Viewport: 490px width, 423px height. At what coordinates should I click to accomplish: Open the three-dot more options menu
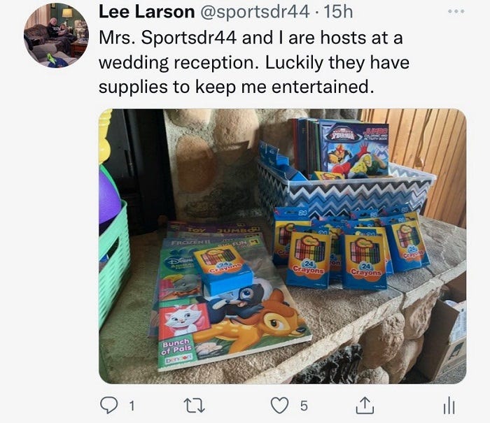(456, 11)
